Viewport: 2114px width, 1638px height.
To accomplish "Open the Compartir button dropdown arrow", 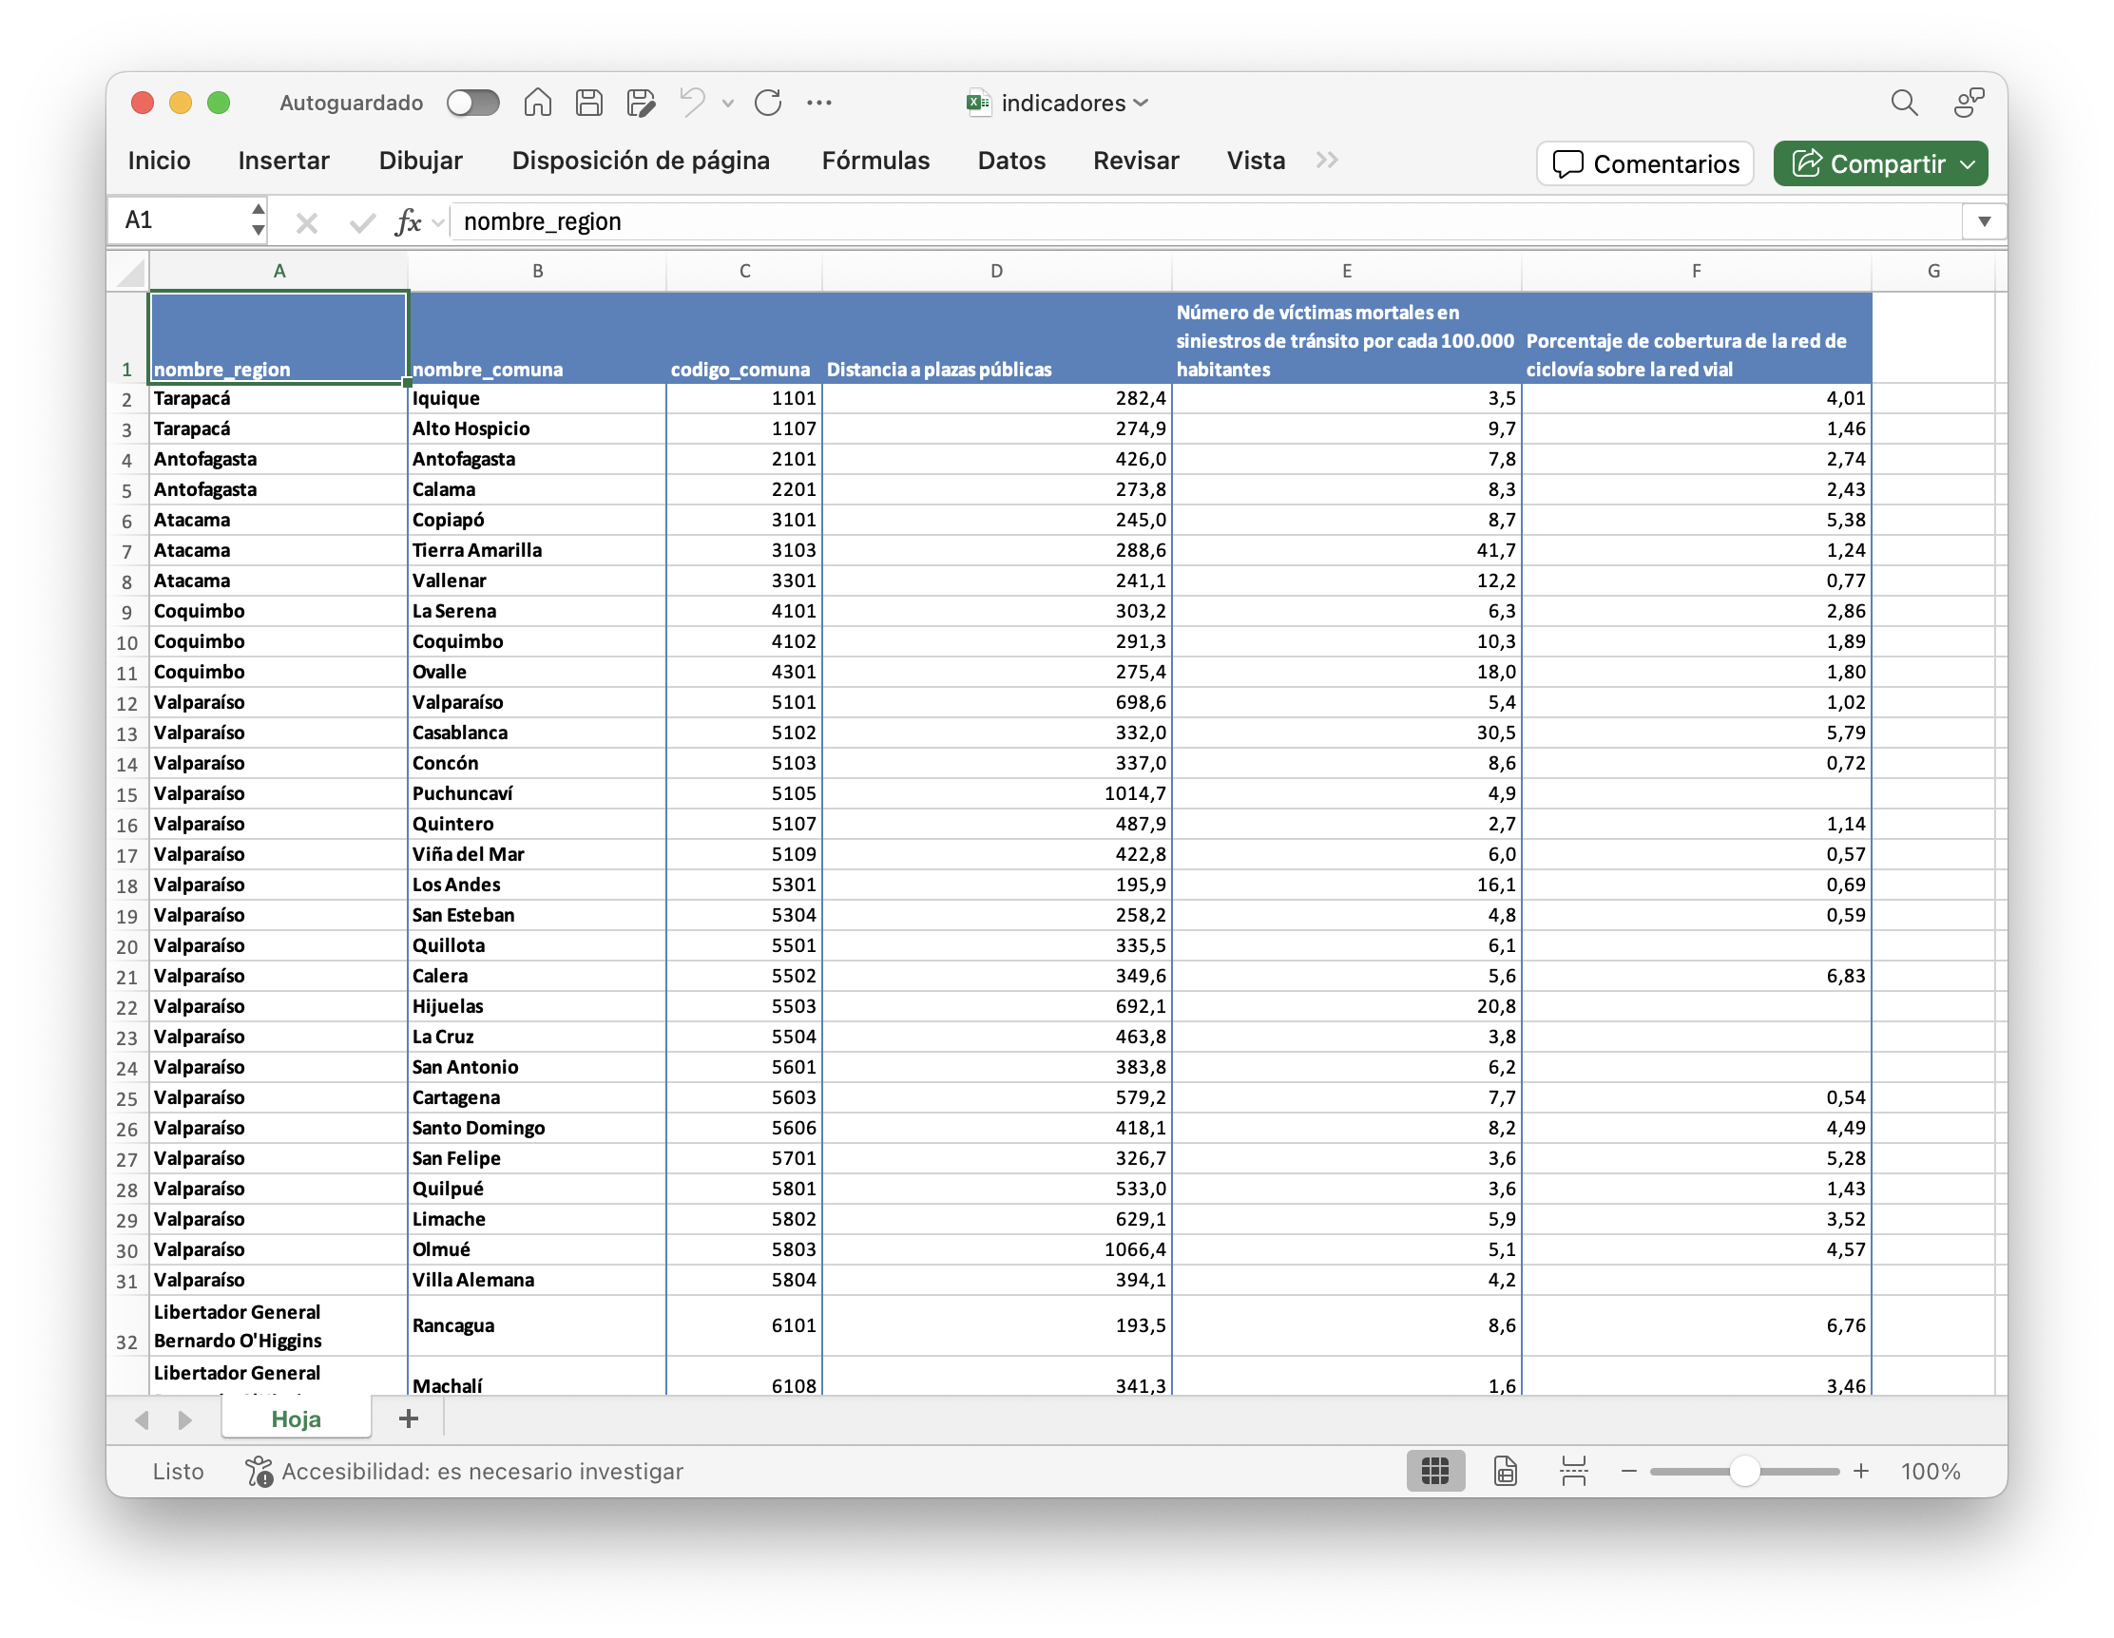I will (x=1968, y=164).
